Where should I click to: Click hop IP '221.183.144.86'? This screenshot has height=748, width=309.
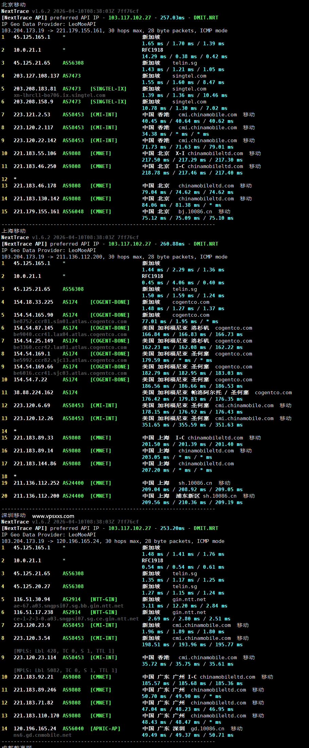click(x=35, y=464)
